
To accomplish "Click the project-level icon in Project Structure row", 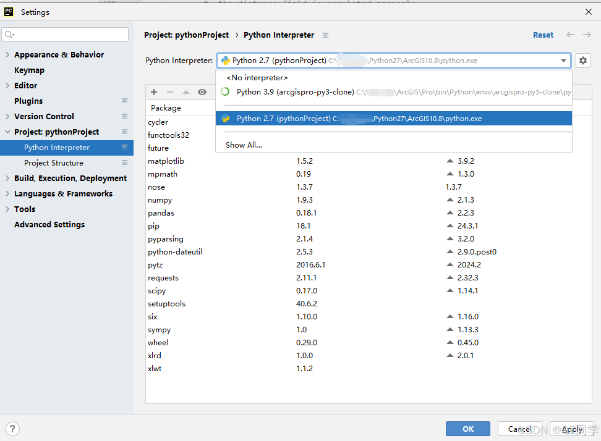I will pyautogui.click(x=124, y=162).
